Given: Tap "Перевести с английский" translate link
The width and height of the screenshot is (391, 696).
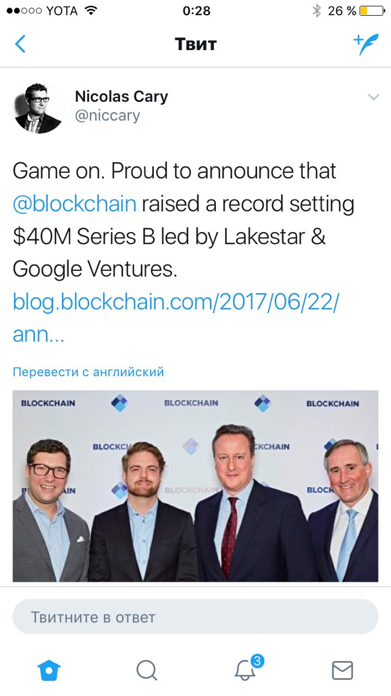Looking at the screenshot, I should pos(88,372).
